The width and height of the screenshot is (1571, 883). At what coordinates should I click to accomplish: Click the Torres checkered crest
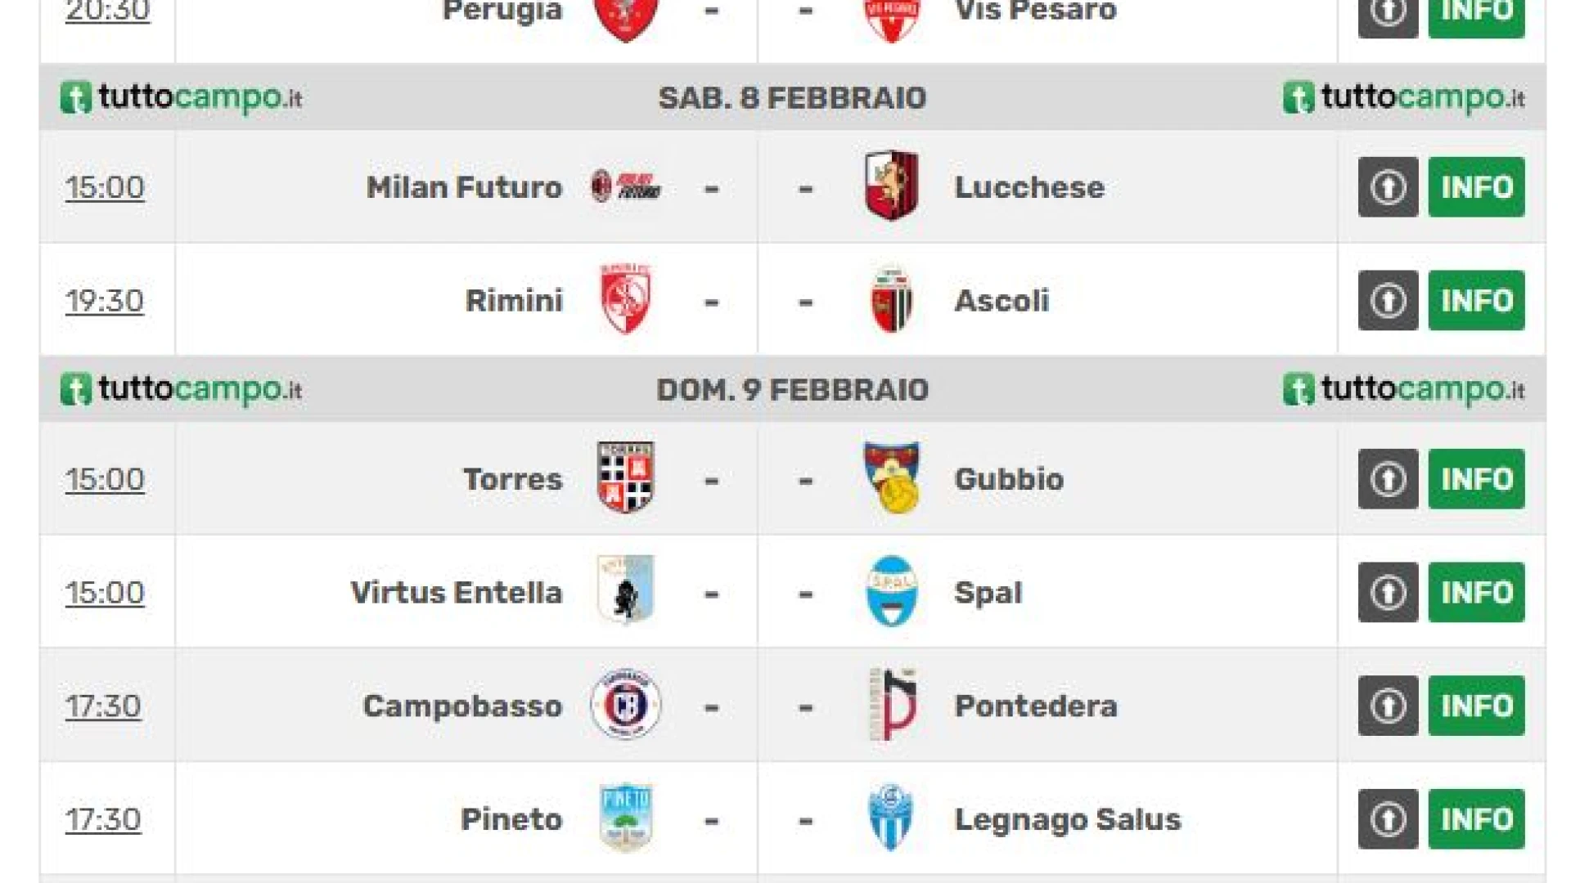625,477
